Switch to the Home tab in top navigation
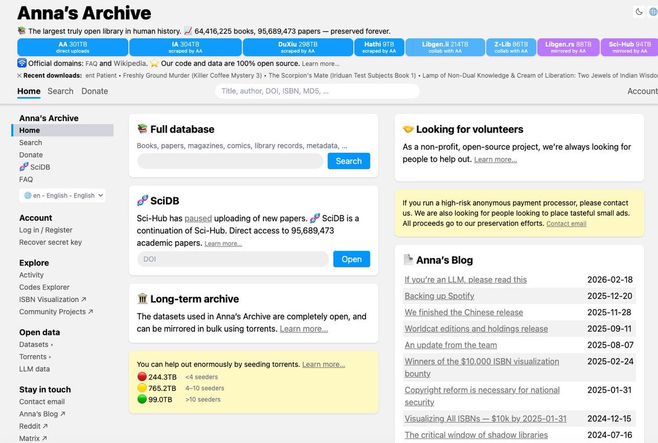The width and height of the screenshot is (658, 443). (29, 92)
